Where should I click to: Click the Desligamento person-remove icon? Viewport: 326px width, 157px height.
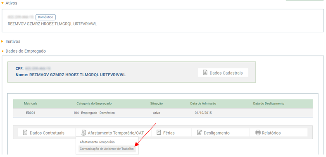pyautogui.click(x=200, y=133)
